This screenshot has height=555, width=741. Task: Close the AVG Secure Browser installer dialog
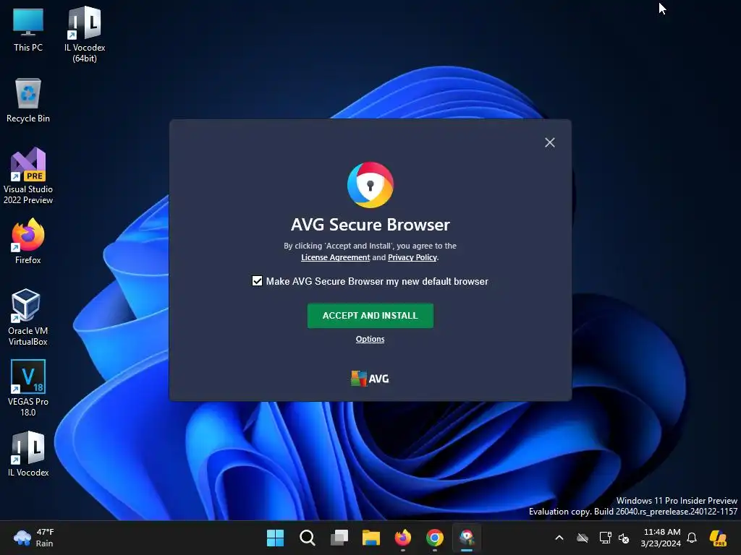(x=550, y=142)
